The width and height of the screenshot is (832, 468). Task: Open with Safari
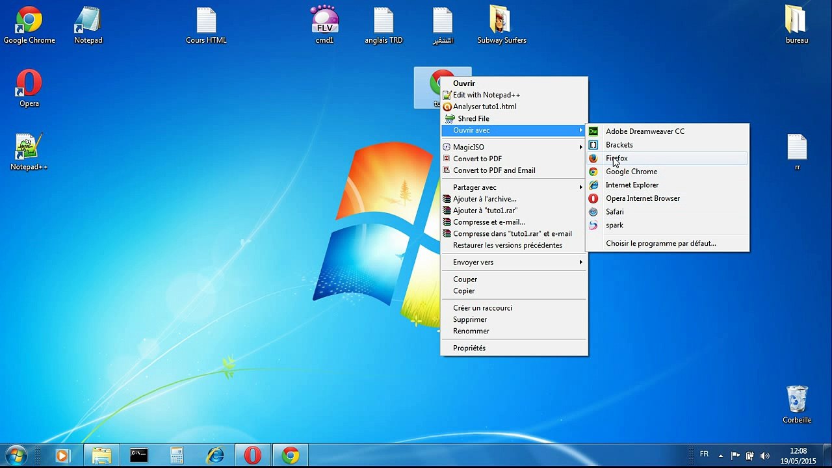667,212
